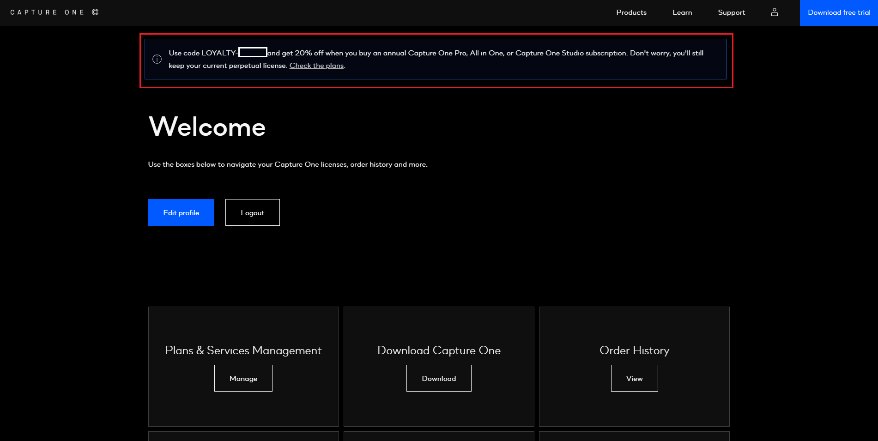Follow the Check the plans link
Viewport: 878px width, 441px height.
pos(316,66)
